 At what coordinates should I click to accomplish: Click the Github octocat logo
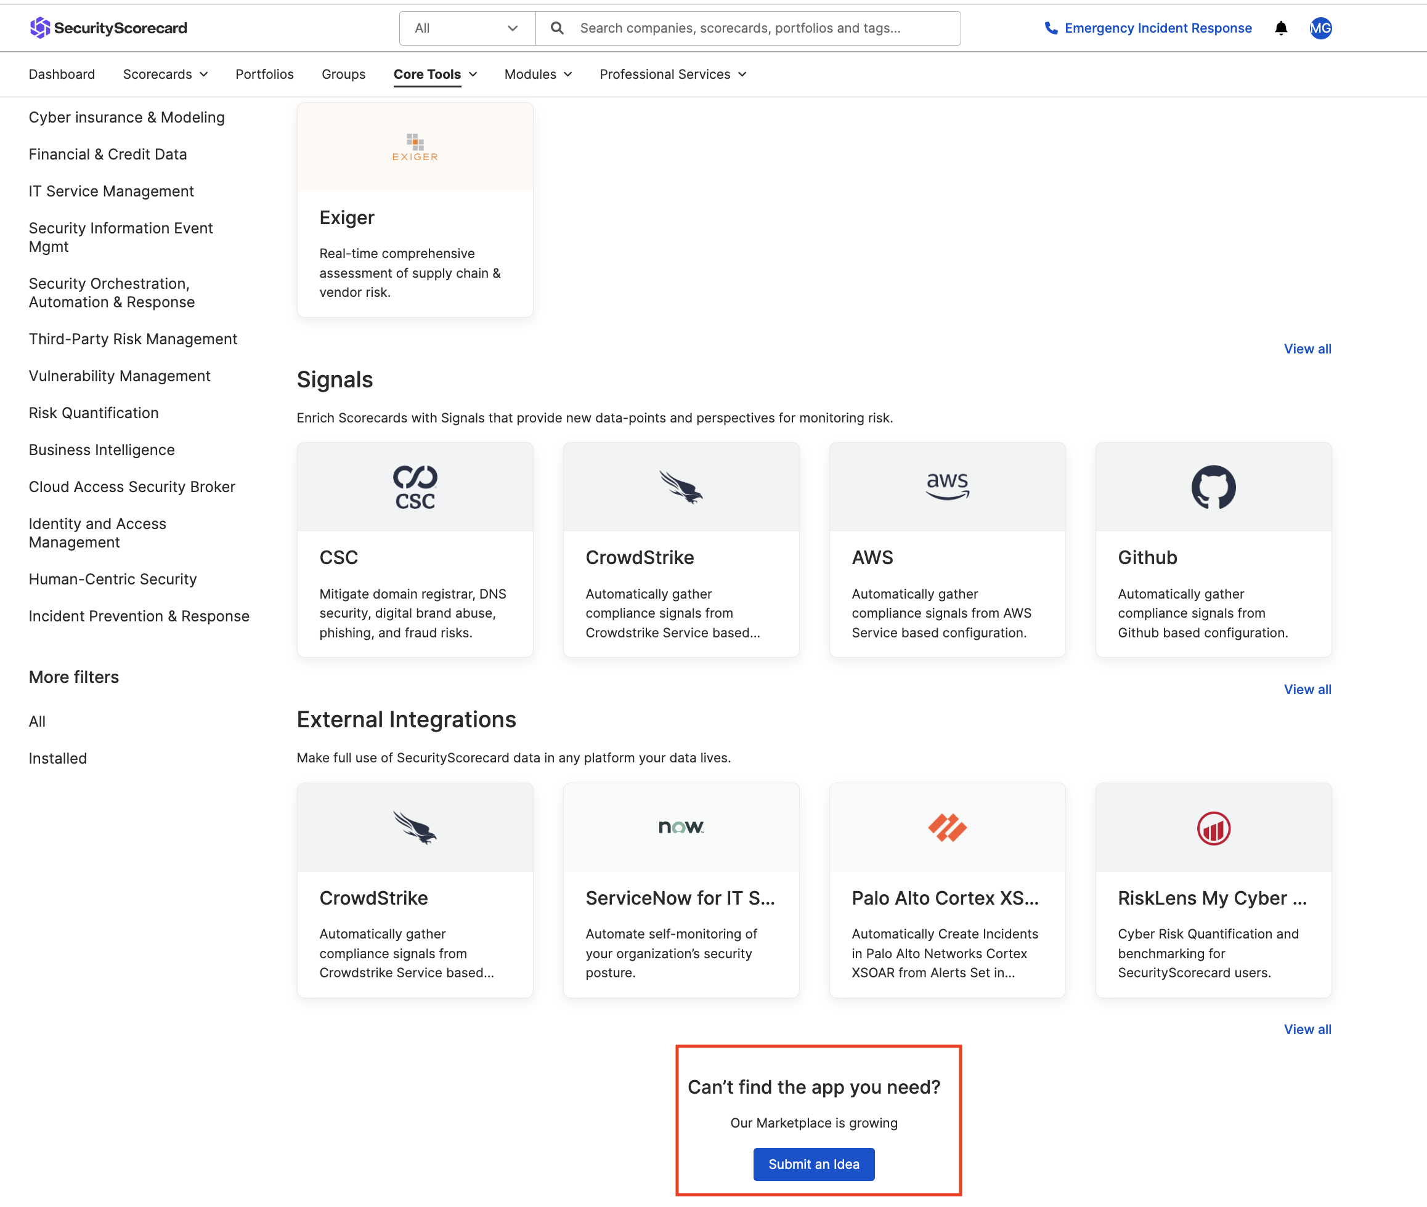(x=1213, y=487)
